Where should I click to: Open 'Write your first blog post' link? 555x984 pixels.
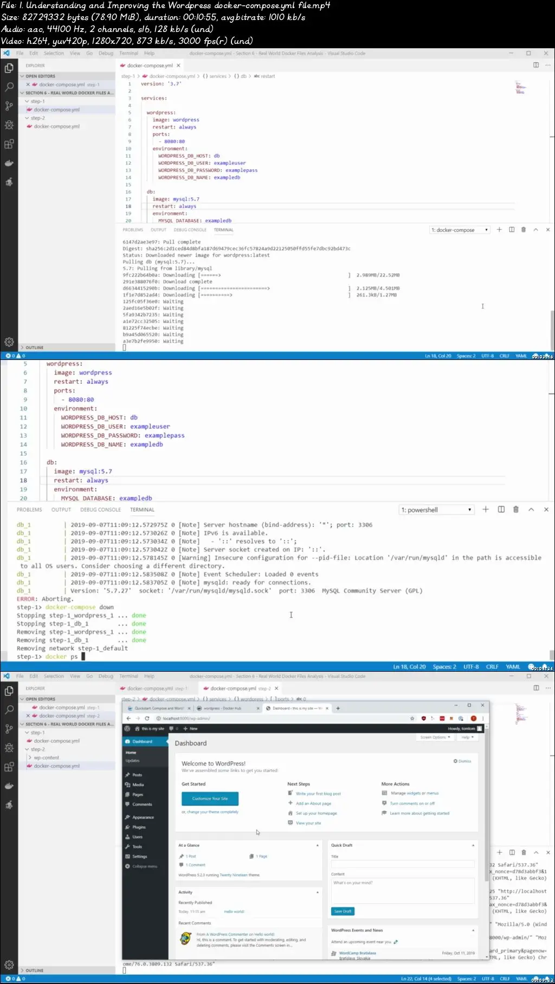(x=318, y=794)
